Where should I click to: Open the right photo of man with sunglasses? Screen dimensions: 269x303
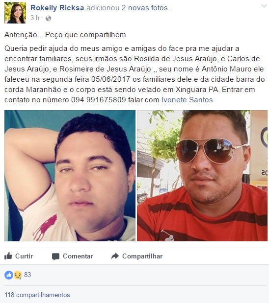202,176
